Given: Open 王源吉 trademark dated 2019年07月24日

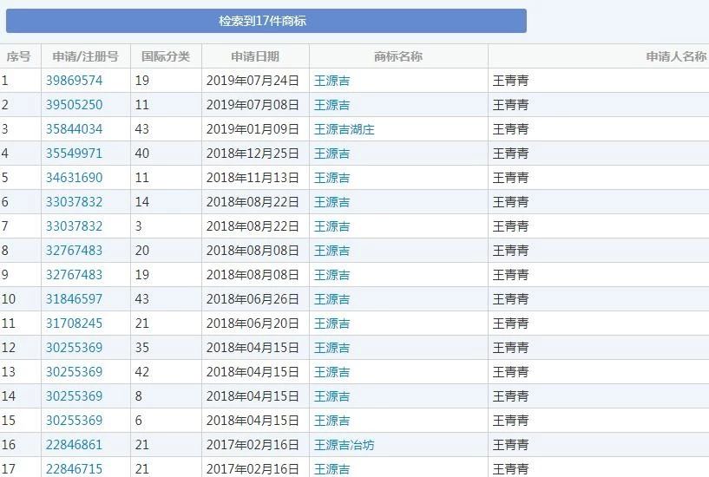Looking at the screenshot, I should point(332,81).
